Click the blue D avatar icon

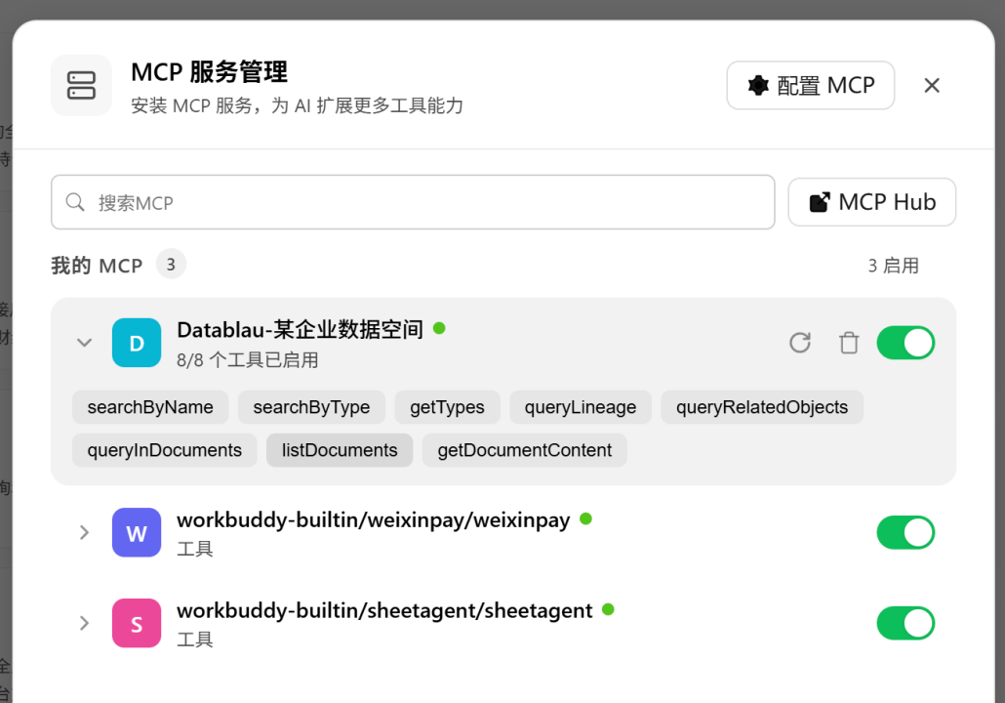(137, 343)
